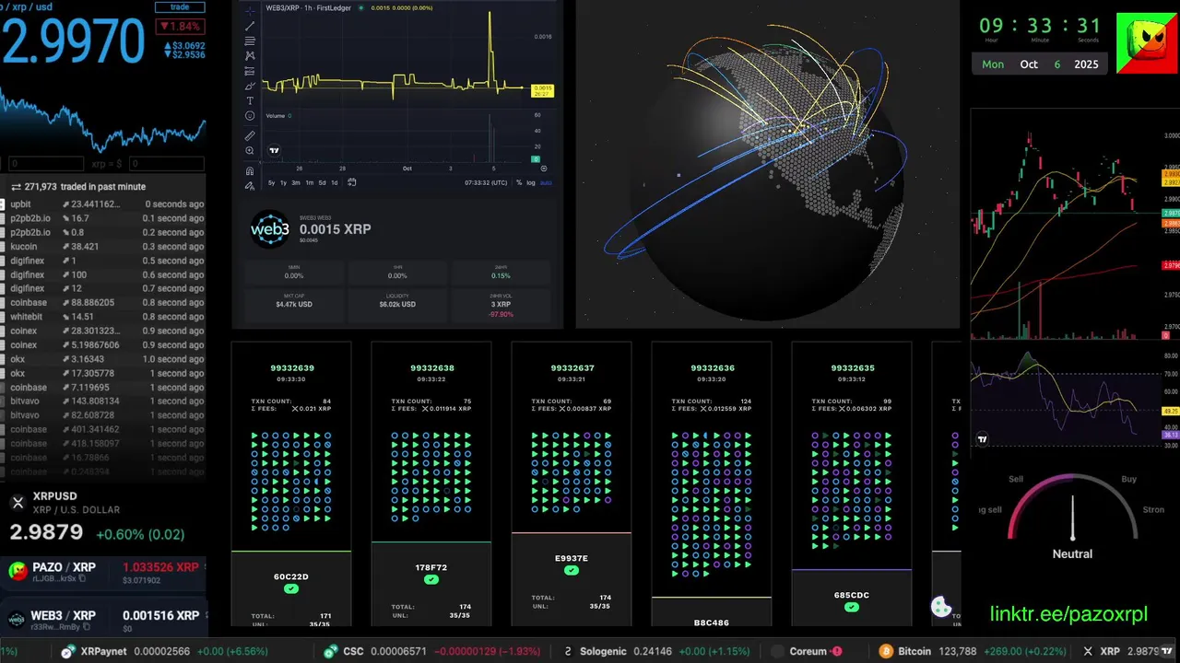Click CSC in the bottom ticker
1180x663 pixels.
[352, 651]
